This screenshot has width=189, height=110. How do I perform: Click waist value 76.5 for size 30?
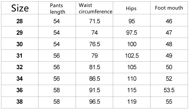click(x=95, y=44)
